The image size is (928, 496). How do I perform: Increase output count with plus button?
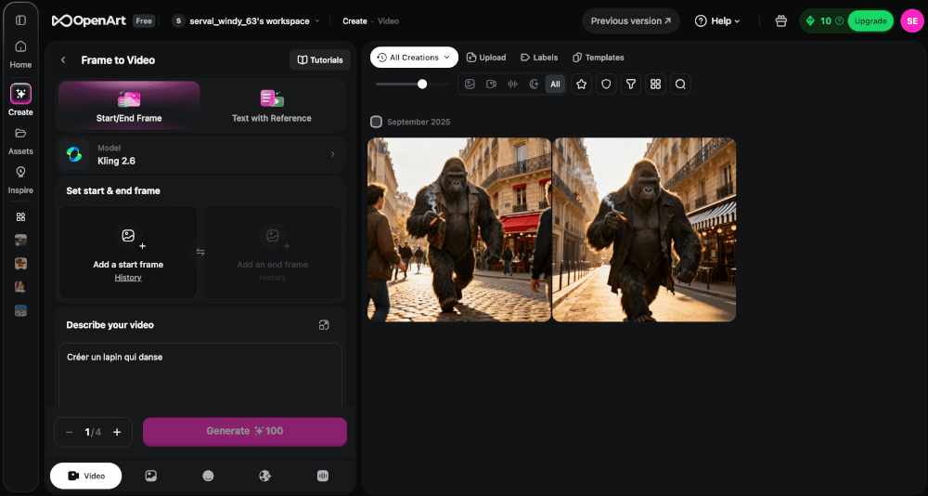coord(117,432)
